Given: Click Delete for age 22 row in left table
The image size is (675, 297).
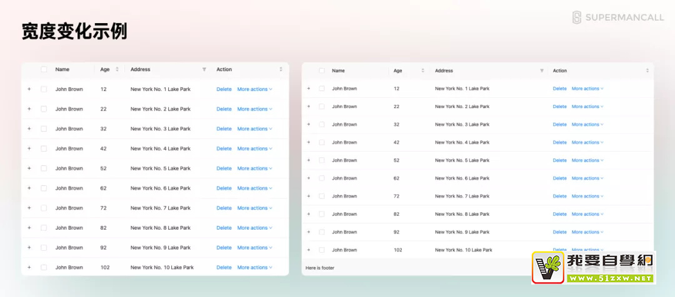Looking at the screenshot, I should click(224, 109).
